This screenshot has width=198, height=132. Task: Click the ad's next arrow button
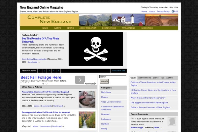coord(80,80)
